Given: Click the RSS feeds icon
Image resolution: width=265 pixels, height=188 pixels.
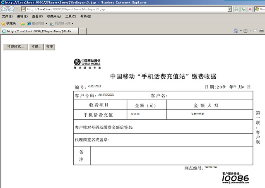Looking at the screenshot, I should click(x=246, y=31).
